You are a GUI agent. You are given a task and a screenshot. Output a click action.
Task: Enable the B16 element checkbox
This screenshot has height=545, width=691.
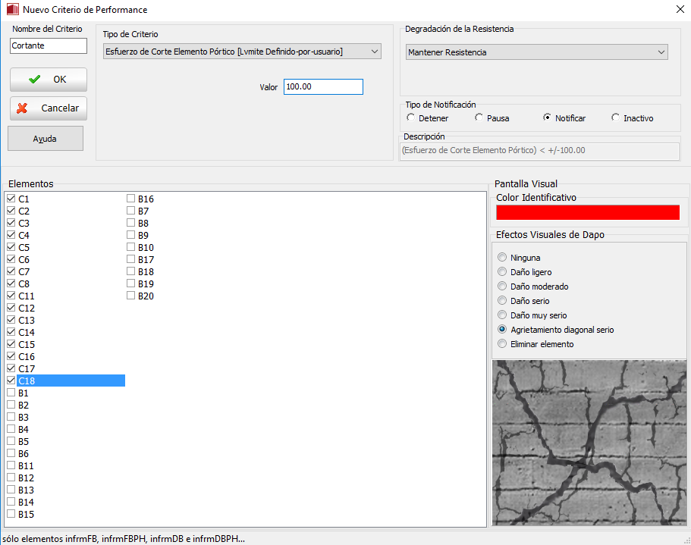pyautogui.click(x=131, y=199)
